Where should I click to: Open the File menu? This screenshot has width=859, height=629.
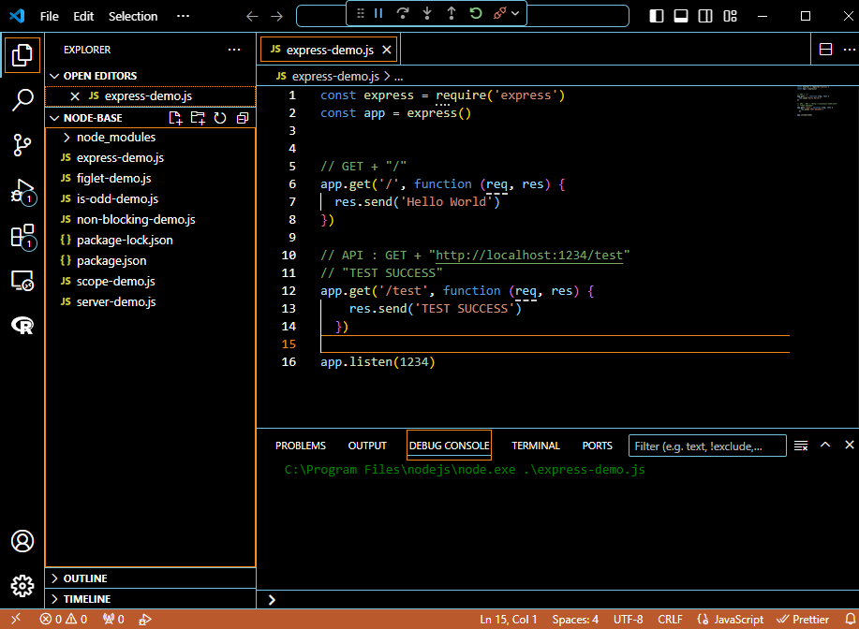[x=50, y=17]
